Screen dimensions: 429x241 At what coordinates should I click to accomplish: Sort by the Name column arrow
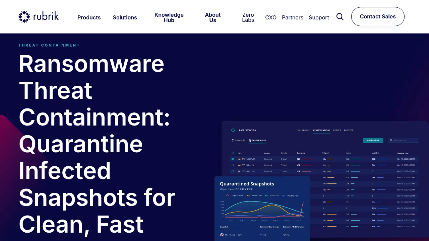(244, 153)
